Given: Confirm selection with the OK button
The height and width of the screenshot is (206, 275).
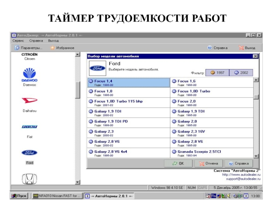Looking at the screenshot, I should click(x=178, y=163).
